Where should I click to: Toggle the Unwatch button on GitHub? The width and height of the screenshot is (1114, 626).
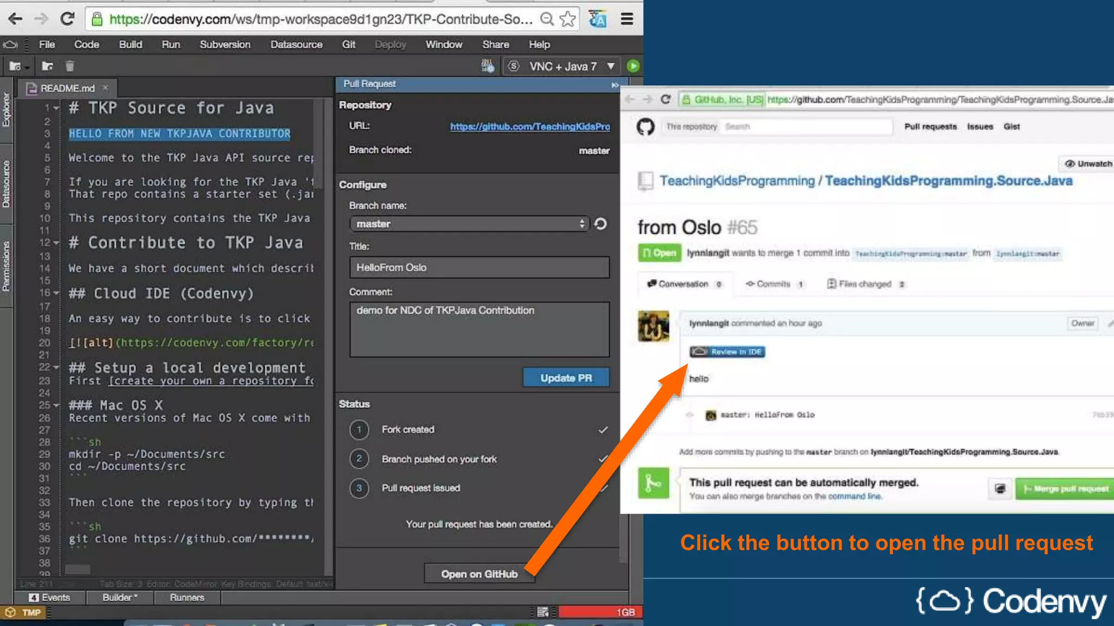click(x=1087, y=164)
